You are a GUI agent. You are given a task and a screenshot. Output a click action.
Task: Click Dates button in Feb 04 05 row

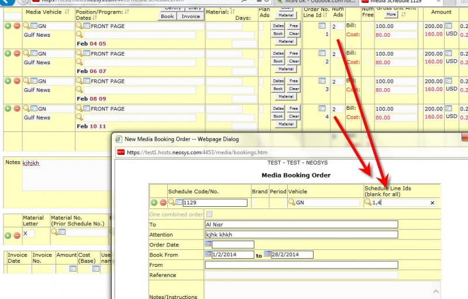[x=278, y=26]
